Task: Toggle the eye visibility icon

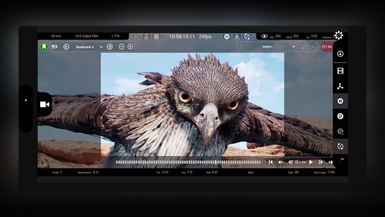Action: [265, 36]
